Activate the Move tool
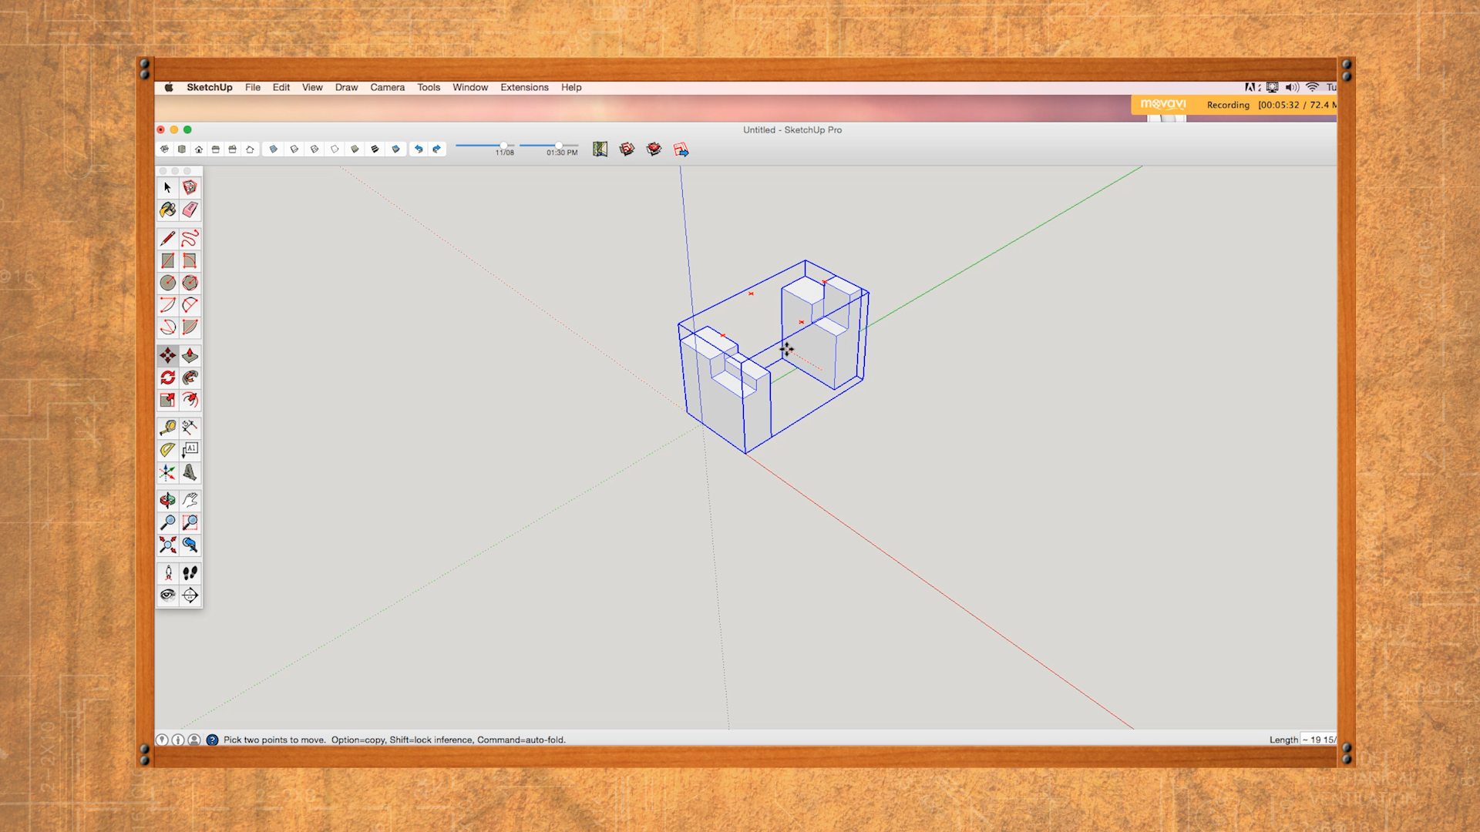Viewport: 1480px width, 832px height. (x=167, y=355)
